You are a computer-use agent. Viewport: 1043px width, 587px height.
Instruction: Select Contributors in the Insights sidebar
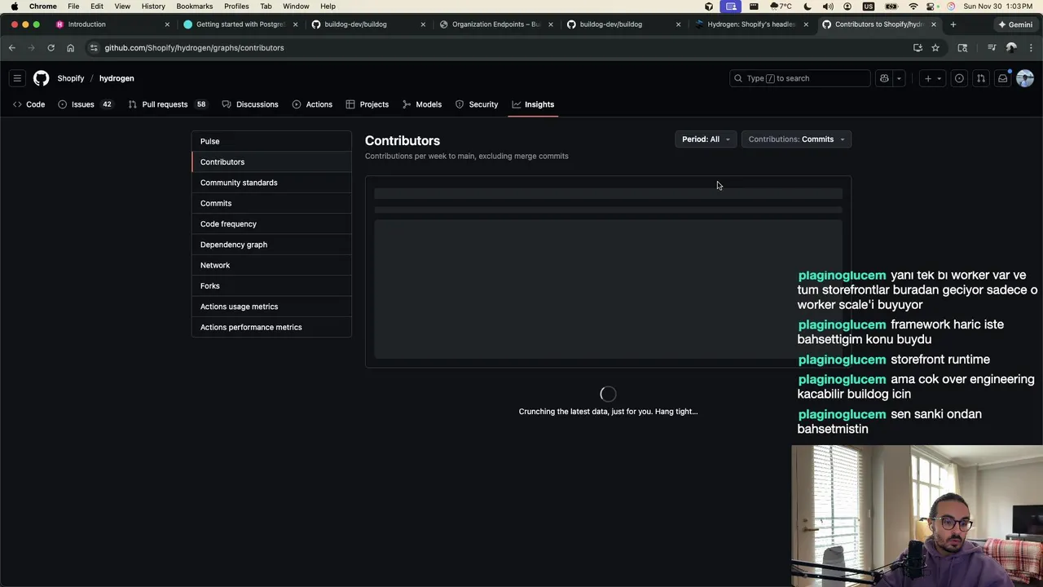click(x=272, y=161)
